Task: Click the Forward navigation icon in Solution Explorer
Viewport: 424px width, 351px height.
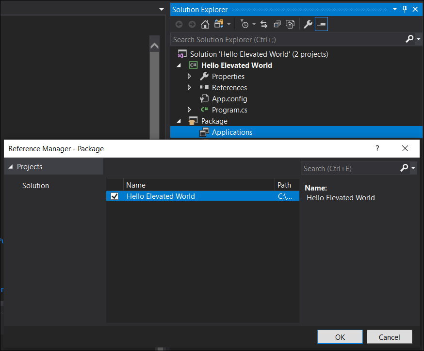Action: point(192,25)
